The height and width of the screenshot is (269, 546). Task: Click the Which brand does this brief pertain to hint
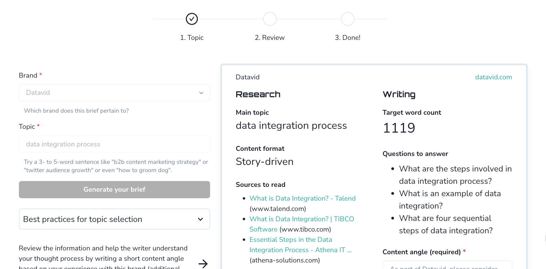tap(76, 111)
